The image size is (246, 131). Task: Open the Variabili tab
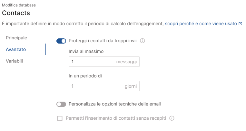point(15,61)
